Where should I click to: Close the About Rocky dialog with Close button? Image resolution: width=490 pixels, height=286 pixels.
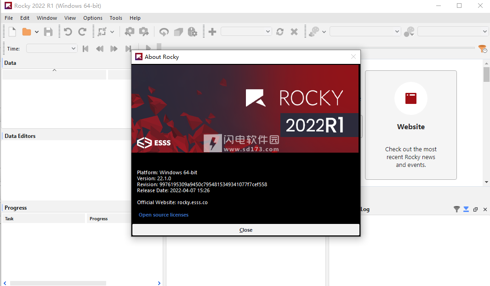click(x=245, y=230)
